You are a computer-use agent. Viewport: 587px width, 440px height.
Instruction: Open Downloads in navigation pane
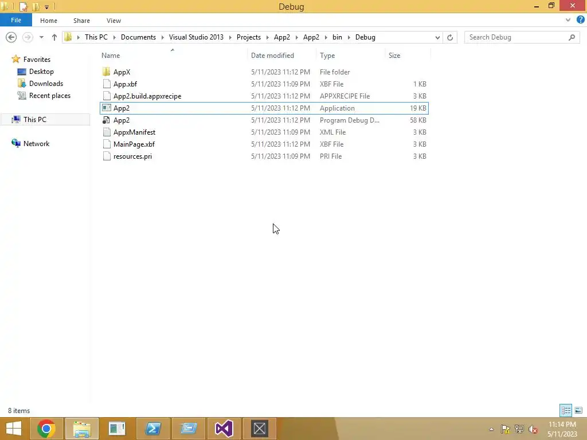pos(46,84)
